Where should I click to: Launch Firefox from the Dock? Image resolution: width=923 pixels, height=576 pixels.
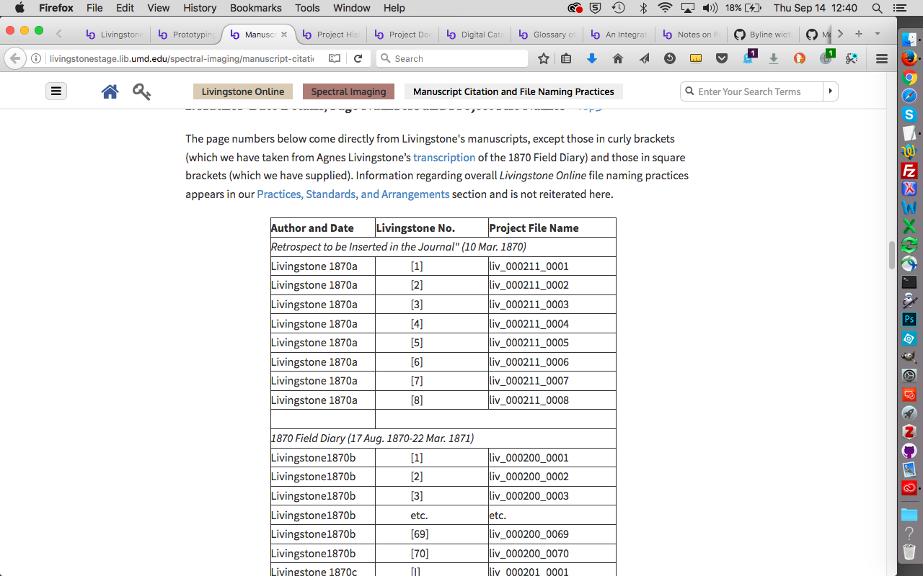[909, 58]
